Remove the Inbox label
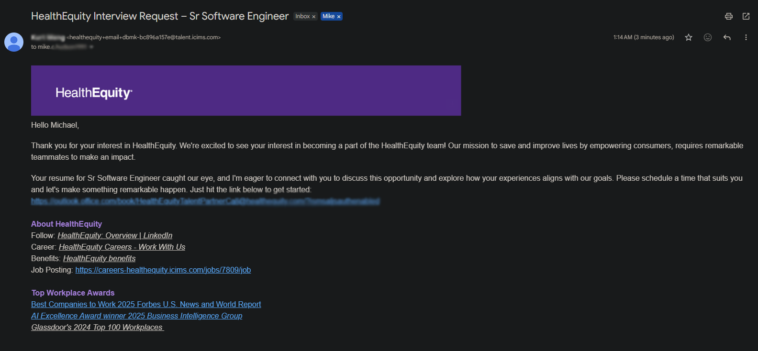Screen dimensions: 758x351 click(x=314, y=17)
